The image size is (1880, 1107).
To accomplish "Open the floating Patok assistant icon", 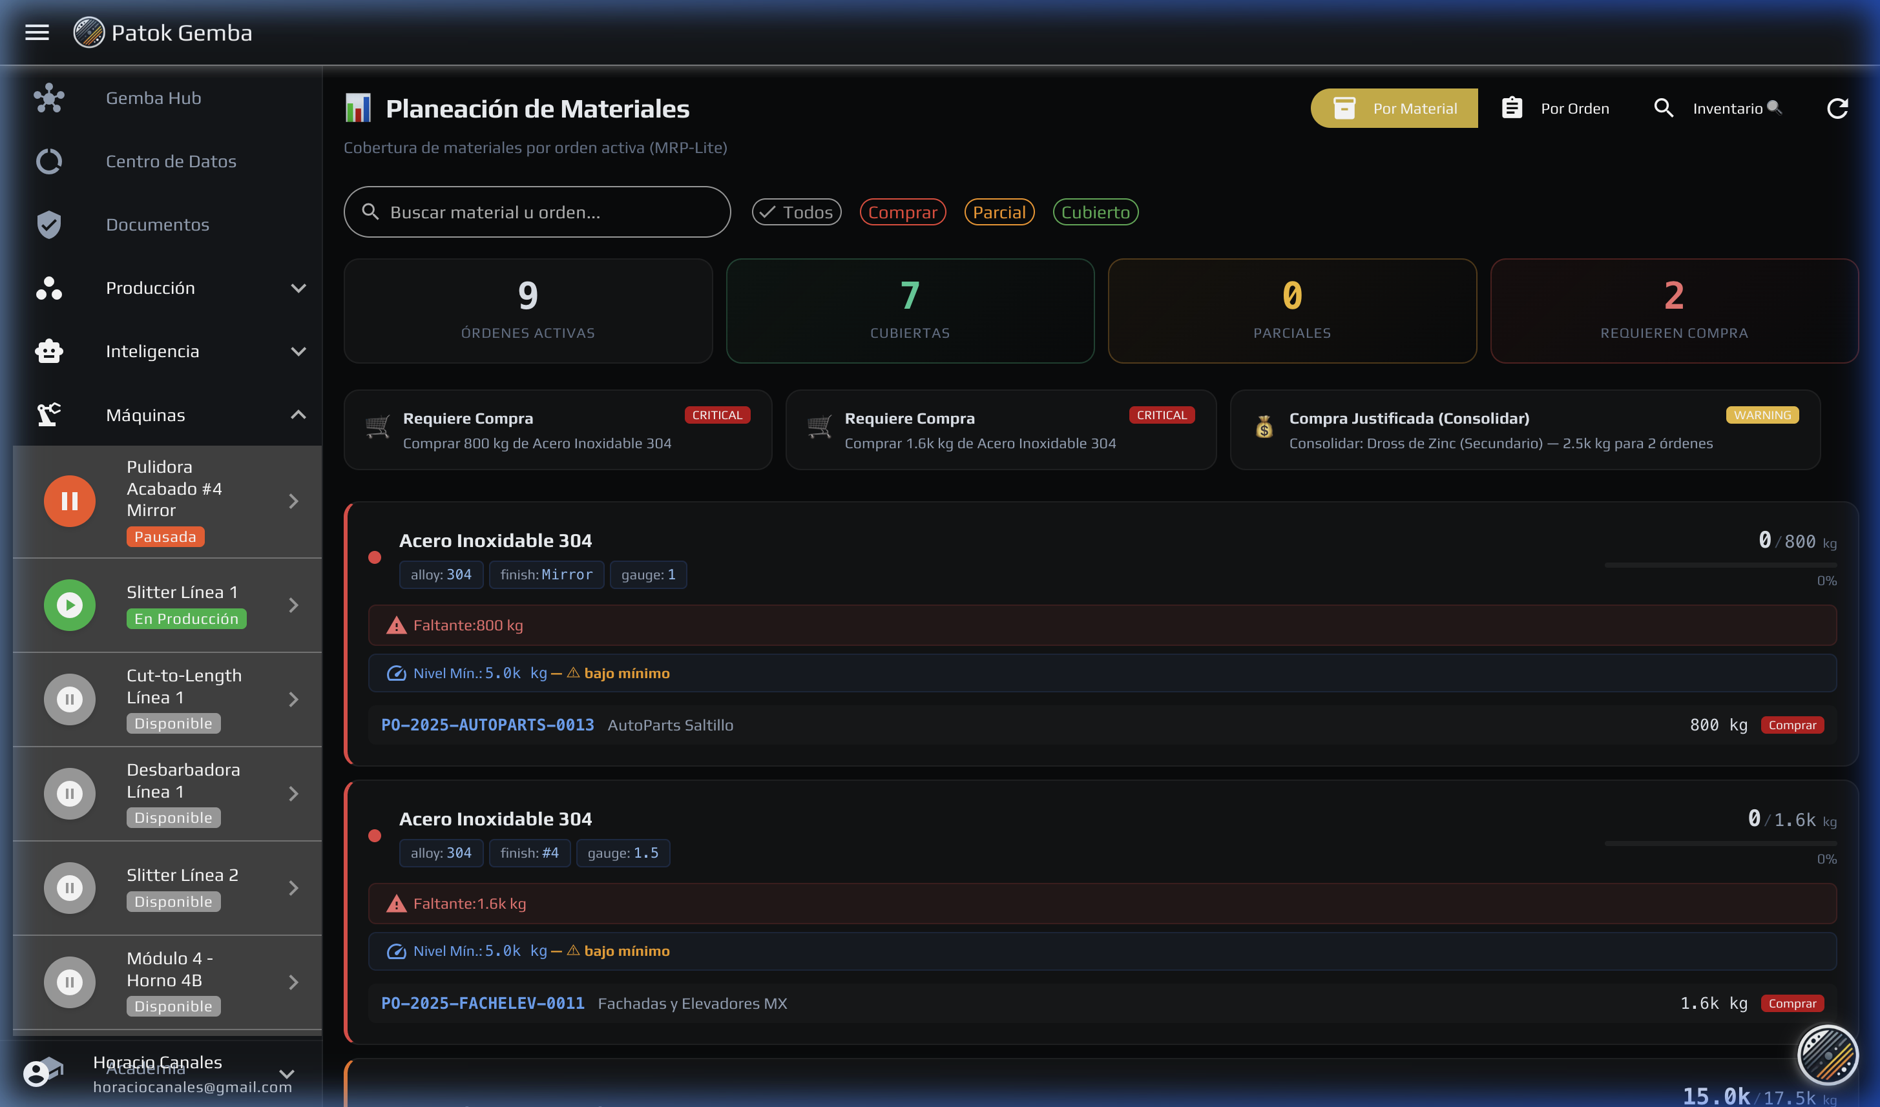I will (1827, 1055).
